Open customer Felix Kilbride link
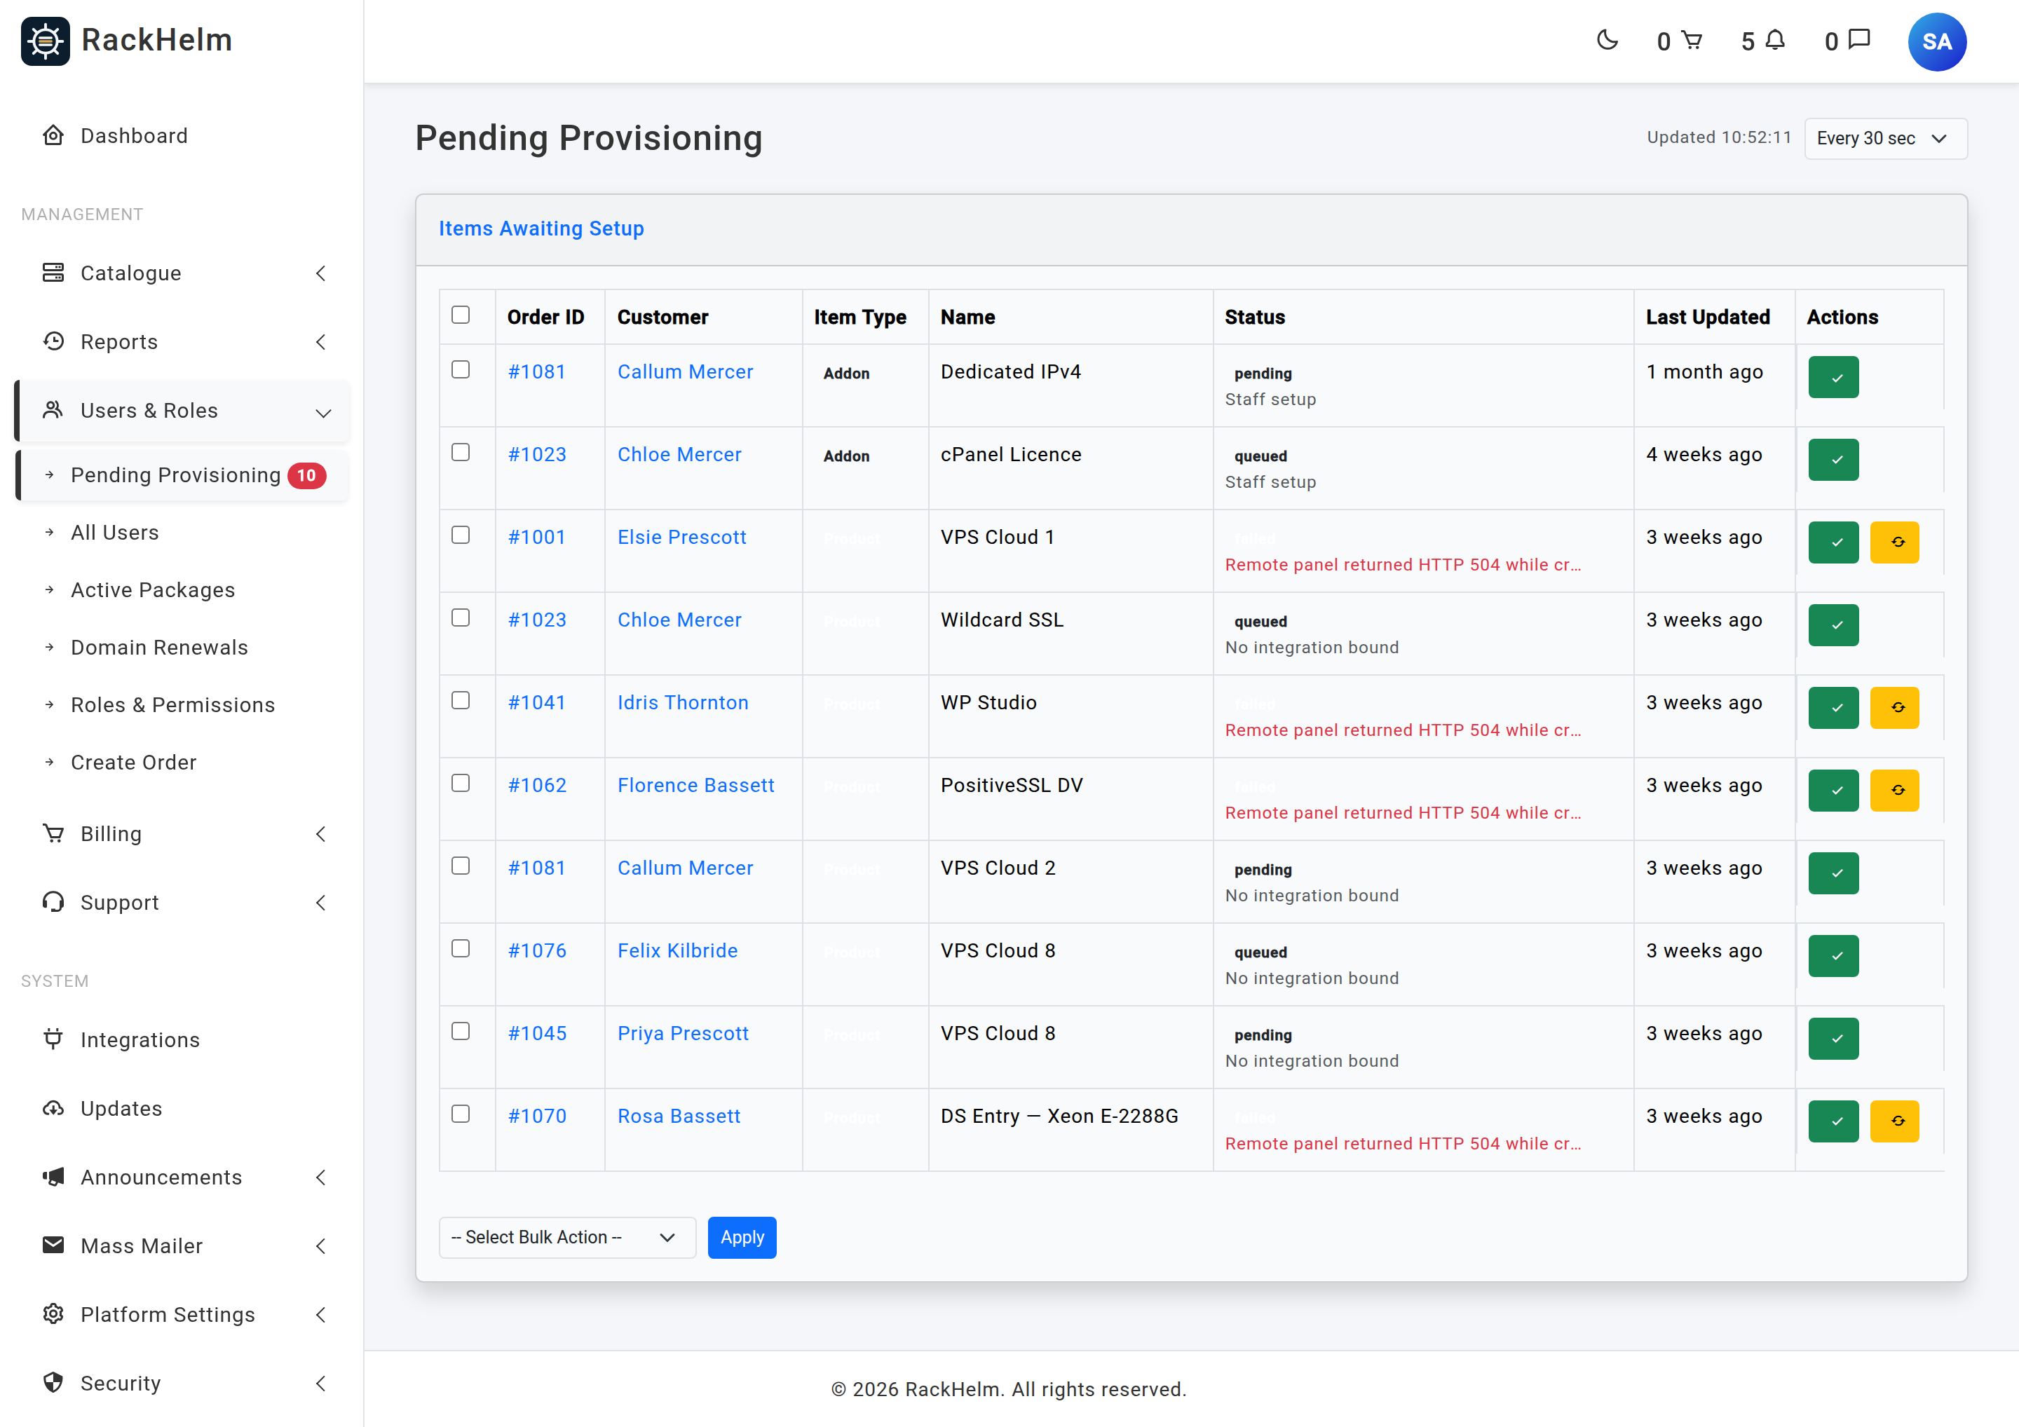The height and width of the screenshot is (1427, 2019). (677, 950)
